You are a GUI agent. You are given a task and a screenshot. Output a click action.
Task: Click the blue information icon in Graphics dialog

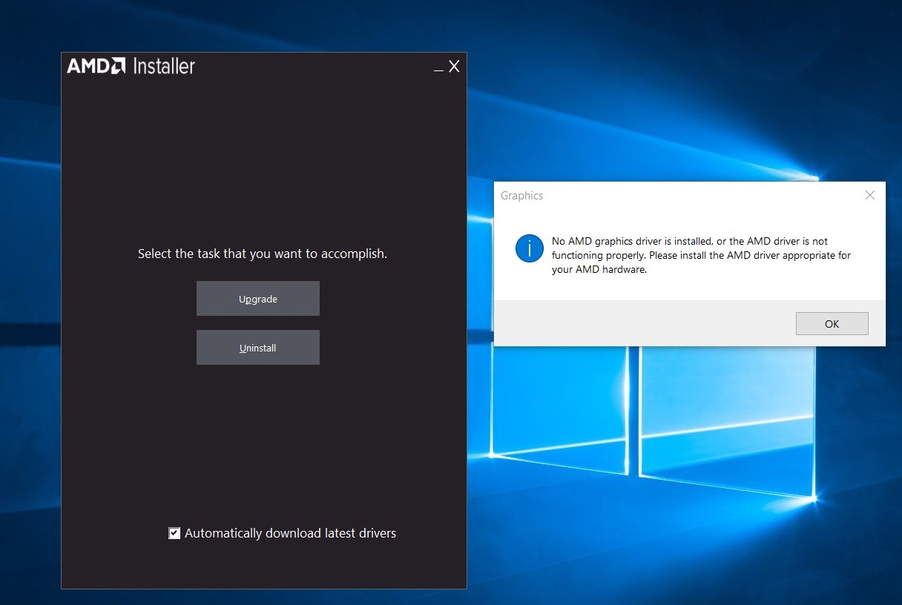(530, 248)
